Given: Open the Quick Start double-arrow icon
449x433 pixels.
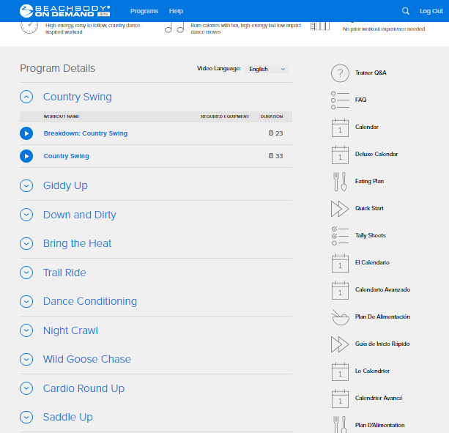Looking at the screenshot, I should click(x=340, y=209).
